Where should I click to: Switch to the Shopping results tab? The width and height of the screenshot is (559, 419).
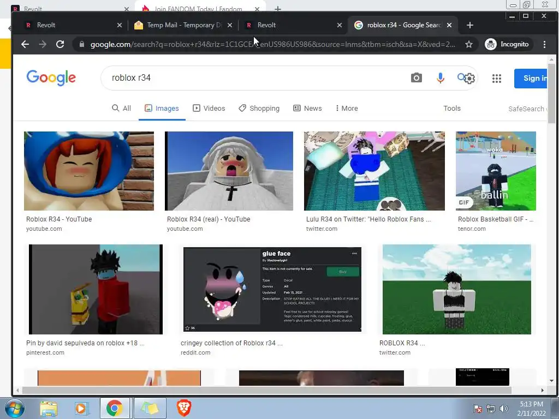pos(259,109)
